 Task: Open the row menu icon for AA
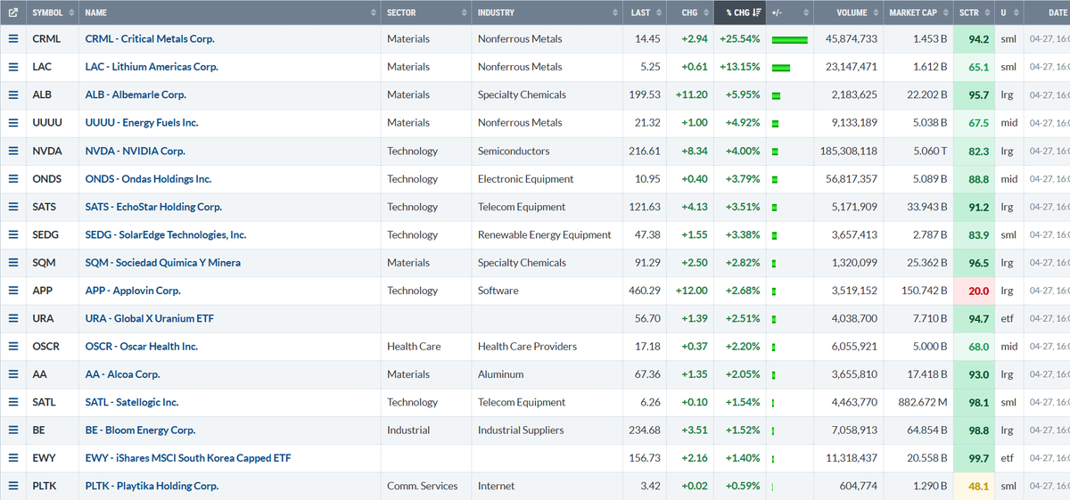pos(13,374)
